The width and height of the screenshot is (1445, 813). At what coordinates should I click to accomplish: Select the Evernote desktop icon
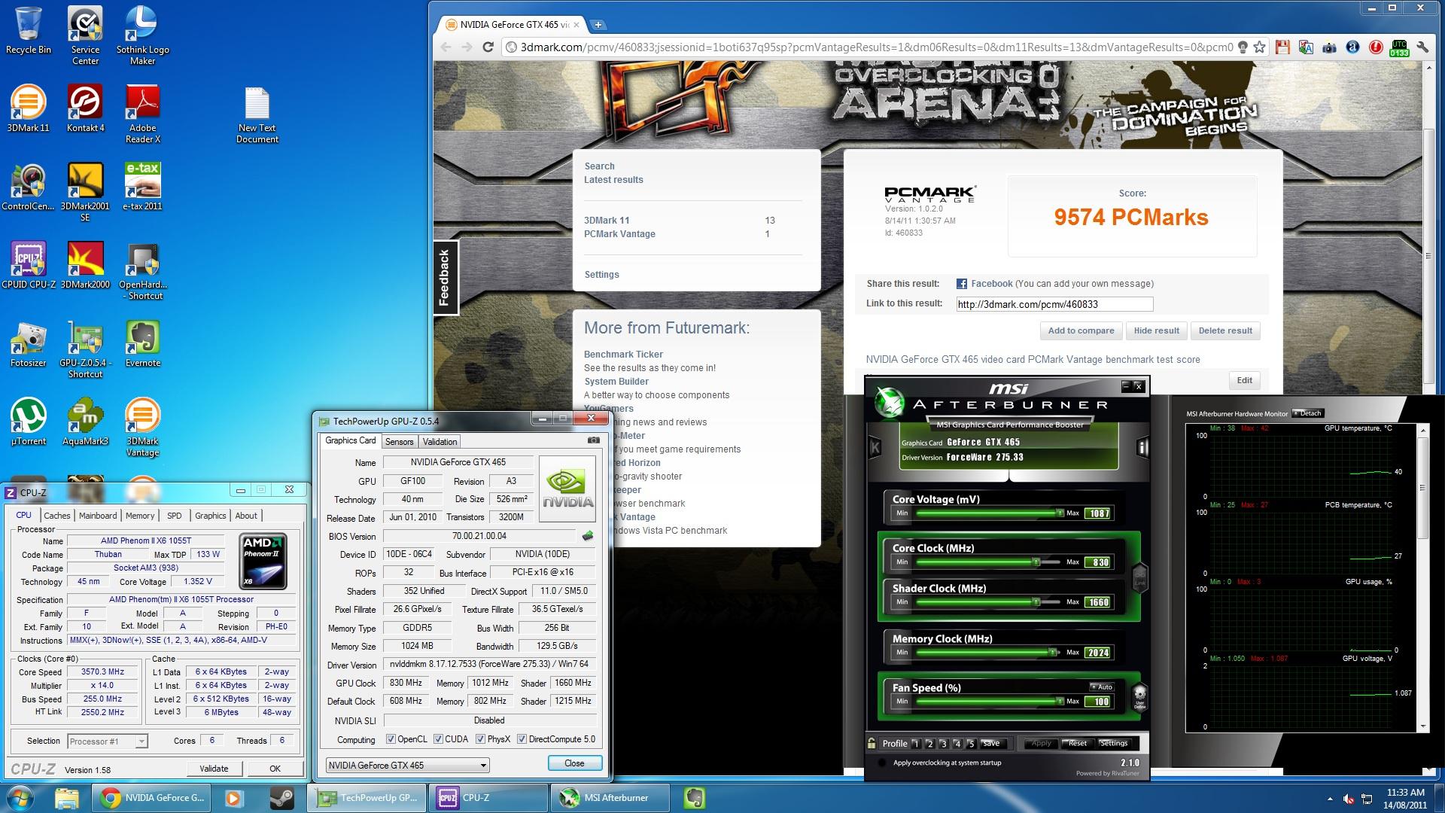pyautogui.click(x=142, y=344)
